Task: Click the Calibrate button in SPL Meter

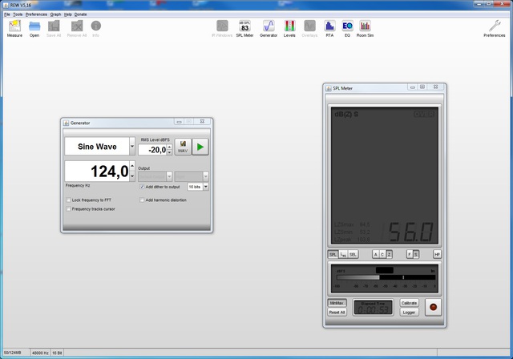Action: click(x=409, y=302)
